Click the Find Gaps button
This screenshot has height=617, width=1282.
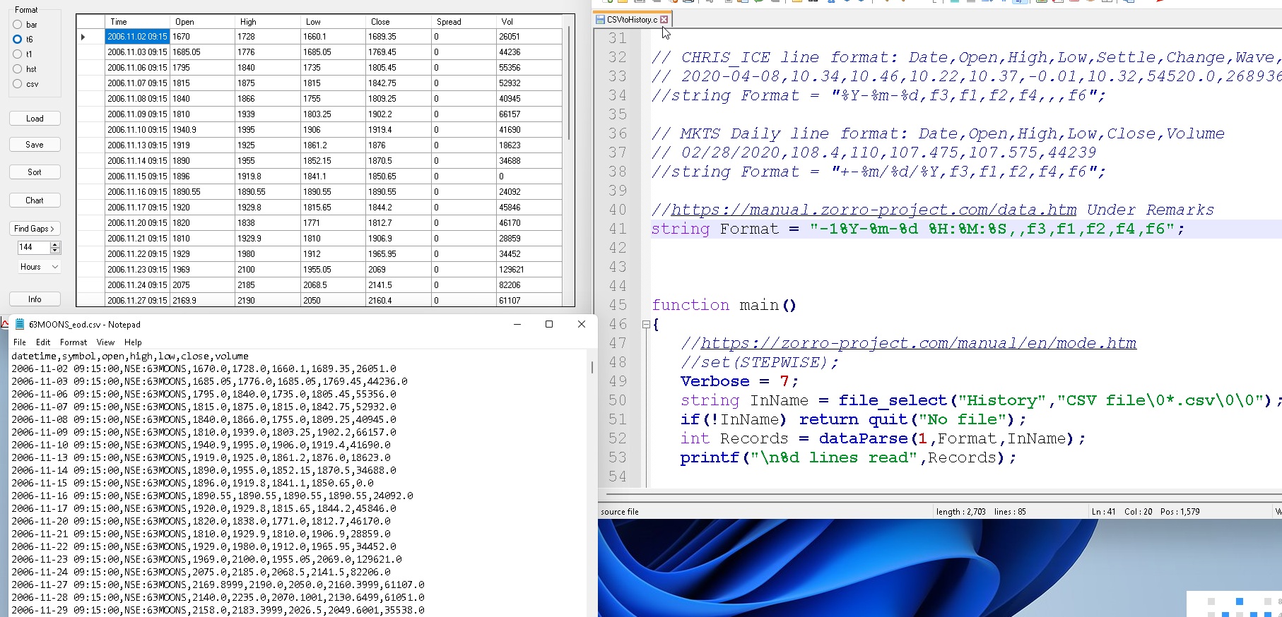[x=35, y=229]
